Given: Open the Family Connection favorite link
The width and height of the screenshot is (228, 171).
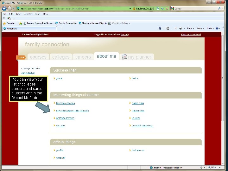Looking at the screenshot, I should 66,23.
